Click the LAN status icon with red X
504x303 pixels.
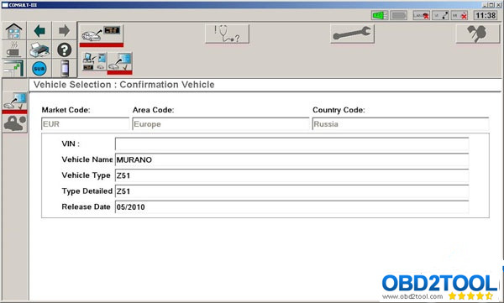point(421,15)
